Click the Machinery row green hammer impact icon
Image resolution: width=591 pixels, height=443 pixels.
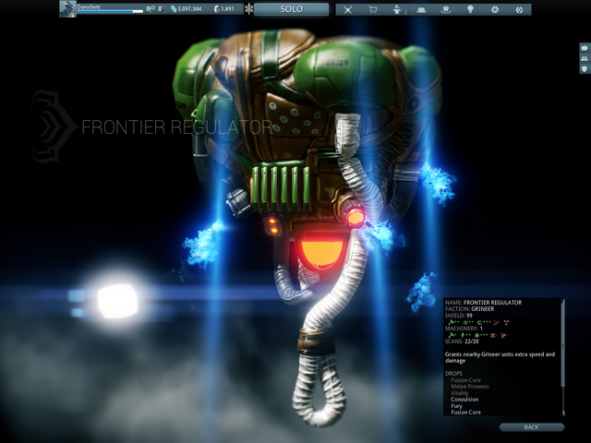[x=452, y=335]
